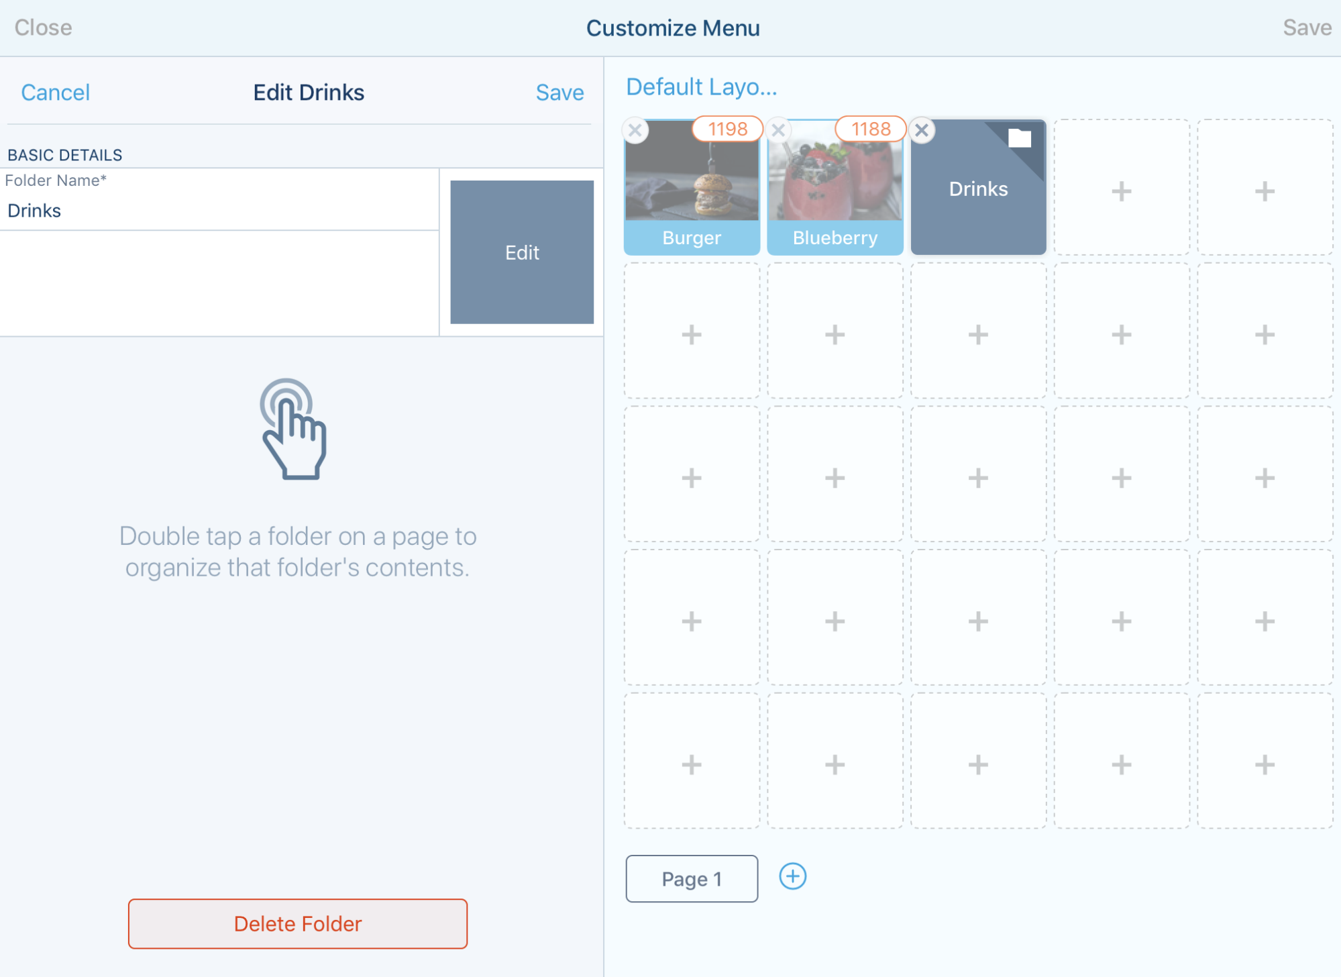Save the Drinks folder changes
This screenshot has height=977, width=1341.
[x=559, y=92]
